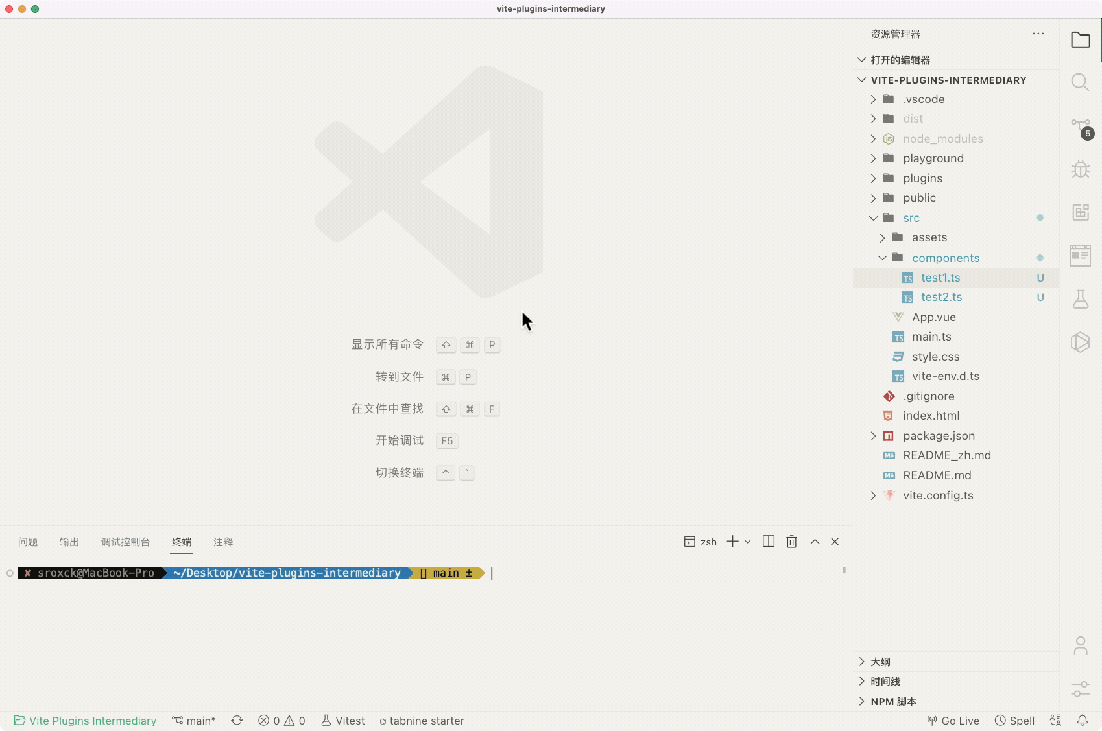This screenshot has height=731, width=1102.
Task: Open the Testing flask view in activity bar
Action: click(x=1080, y=299)
